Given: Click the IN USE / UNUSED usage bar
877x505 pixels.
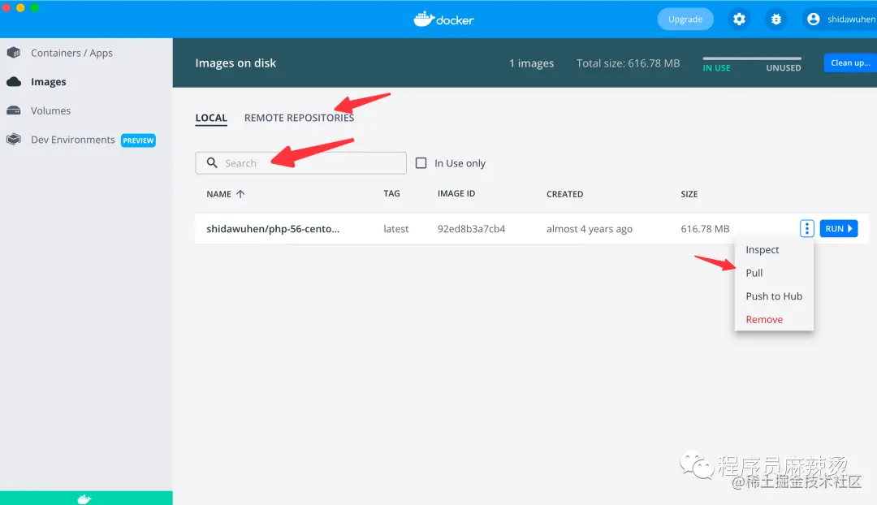Looking at the screenshot, I should tap(752, 58).
